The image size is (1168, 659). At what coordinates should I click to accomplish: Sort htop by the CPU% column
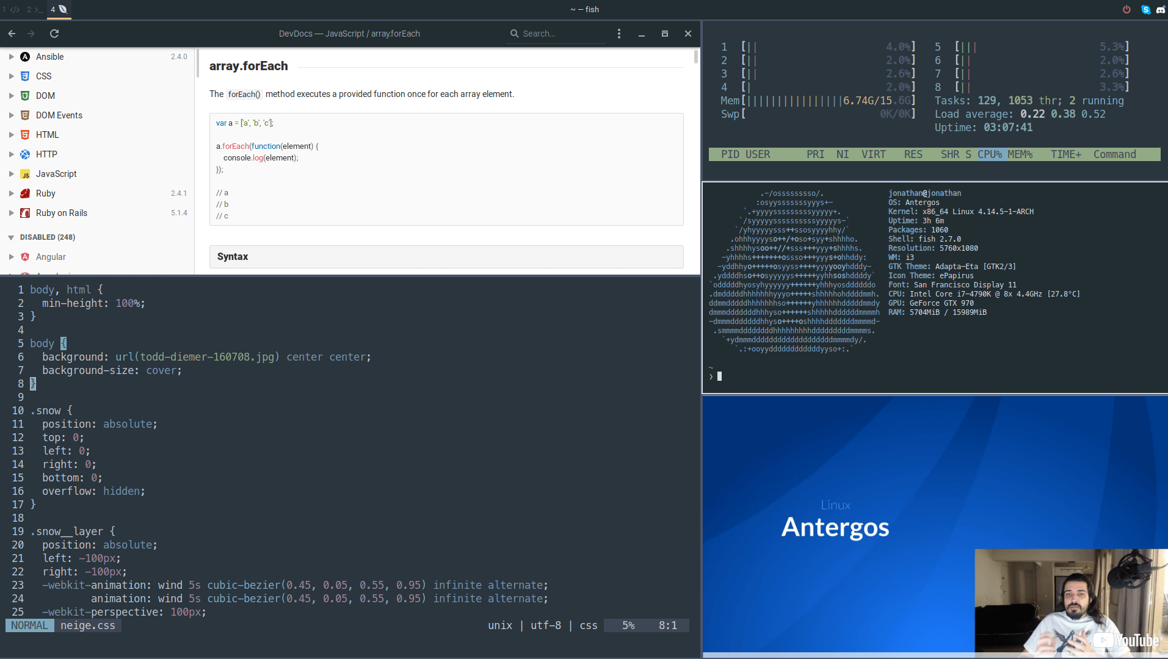[990, 154]
